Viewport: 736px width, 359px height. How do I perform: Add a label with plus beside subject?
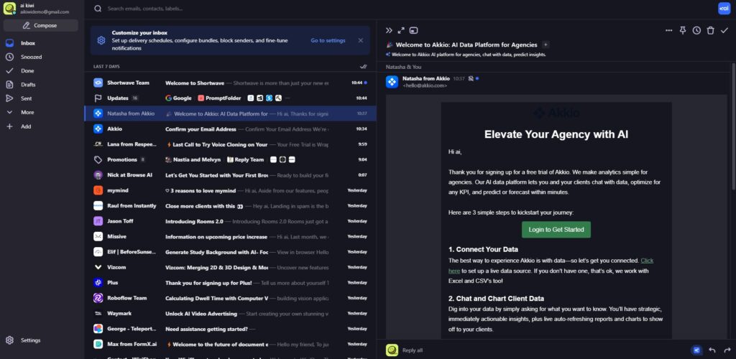click(x=545, y=45)
